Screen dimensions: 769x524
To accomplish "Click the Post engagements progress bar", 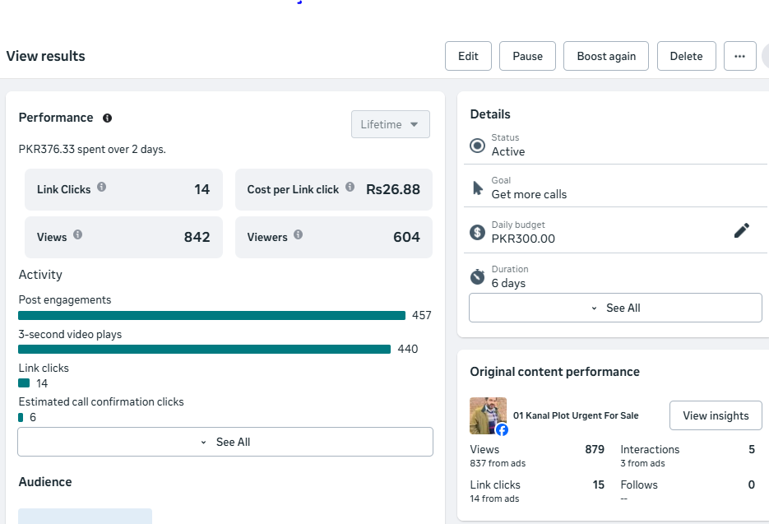I will coord(212,316).
